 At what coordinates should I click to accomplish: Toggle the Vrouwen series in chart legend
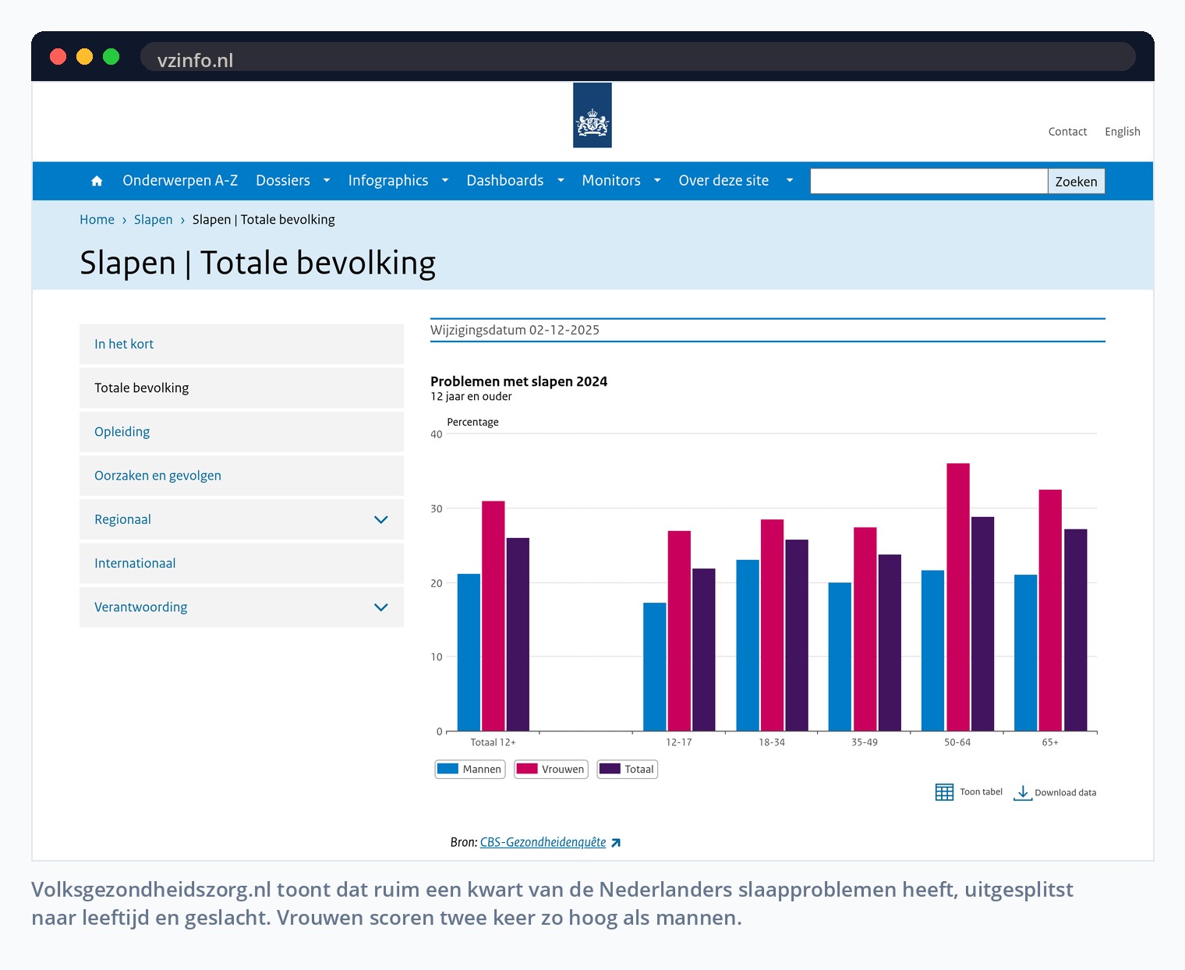(x=551, y=770)
